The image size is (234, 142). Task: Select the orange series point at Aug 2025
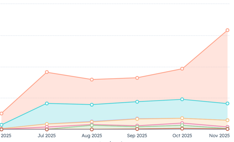click(x=92, y=80)
